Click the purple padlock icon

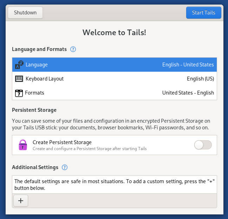pyautogui.click(x=23, y=145)
